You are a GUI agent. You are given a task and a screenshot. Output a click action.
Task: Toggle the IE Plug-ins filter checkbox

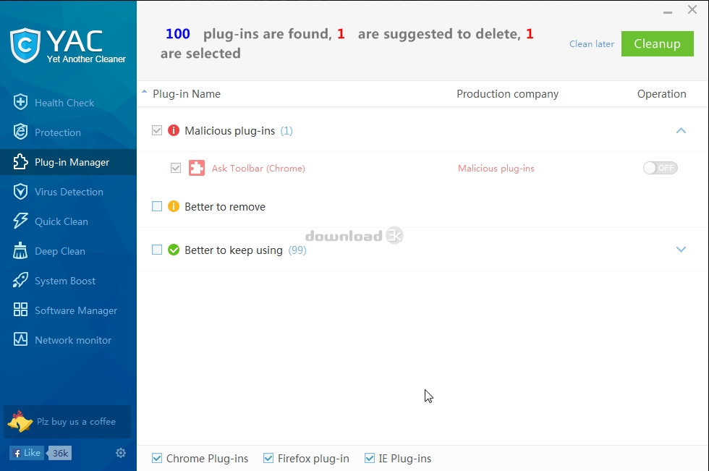[x=370, y=459]
